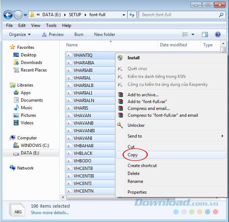
Task: Open address bar history dropdown
Action: [124, 15]
